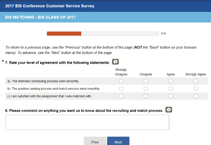Click comment icon next to question 7
The image size is (211, 145).
[115, 62]
